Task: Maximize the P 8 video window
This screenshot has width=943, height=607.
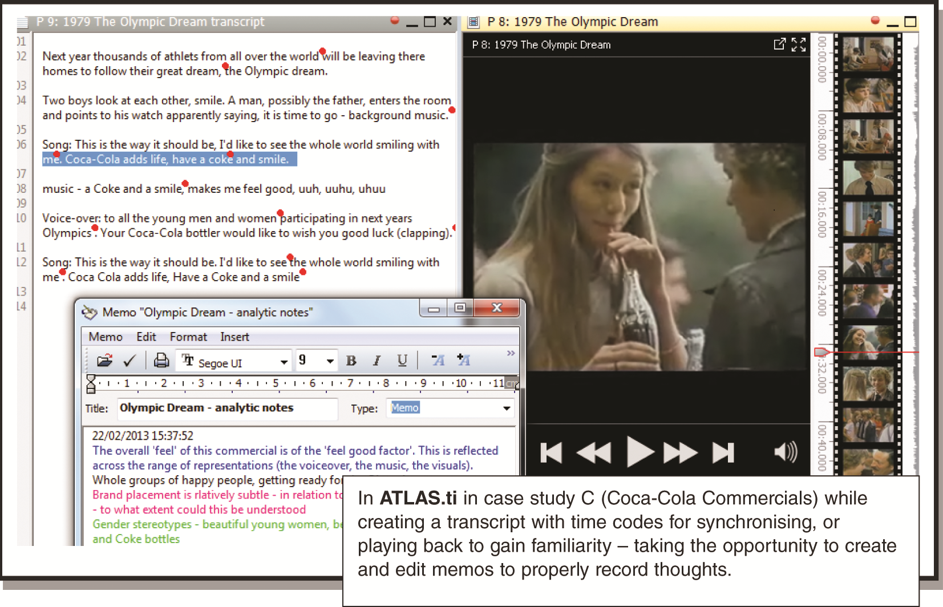Action: tap(910, 22)
